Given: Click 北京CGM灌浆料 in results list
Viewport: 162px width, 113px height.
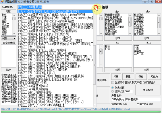Looking at the screenshot, I should click(9, 75).
